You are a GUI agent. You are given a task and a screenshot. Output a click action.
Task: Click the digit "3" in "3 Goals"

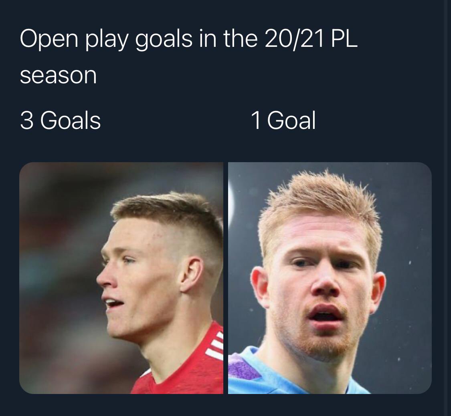tap(26, 121)
